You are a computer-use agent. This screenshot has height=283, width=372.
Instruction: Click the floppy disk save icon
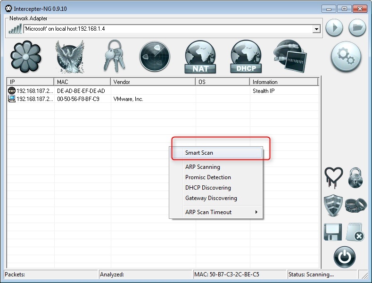[x=333, y=233]
